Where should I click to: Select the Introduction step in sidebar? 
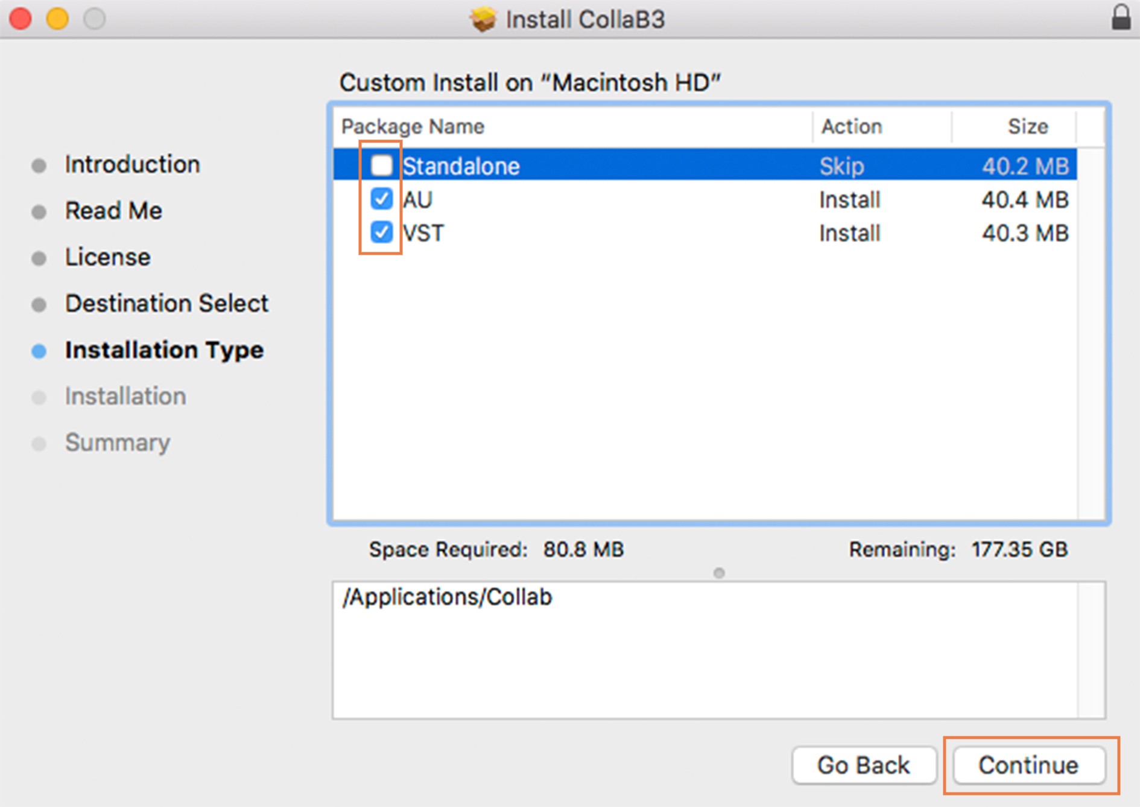[132, 164]
